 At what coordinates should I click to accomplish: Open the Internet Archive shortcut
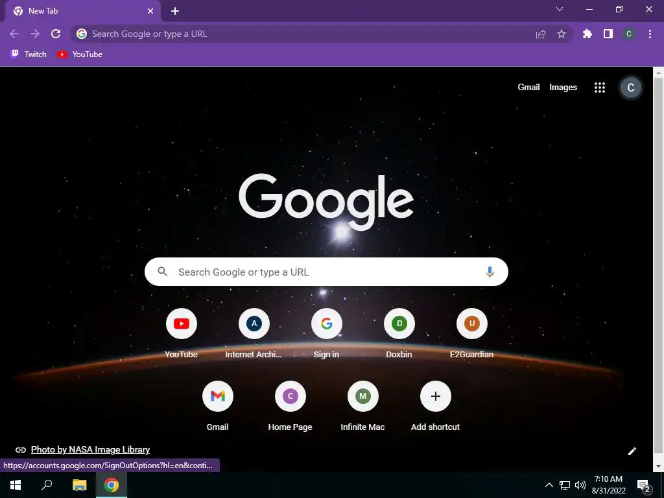click(x=254, y=334)
